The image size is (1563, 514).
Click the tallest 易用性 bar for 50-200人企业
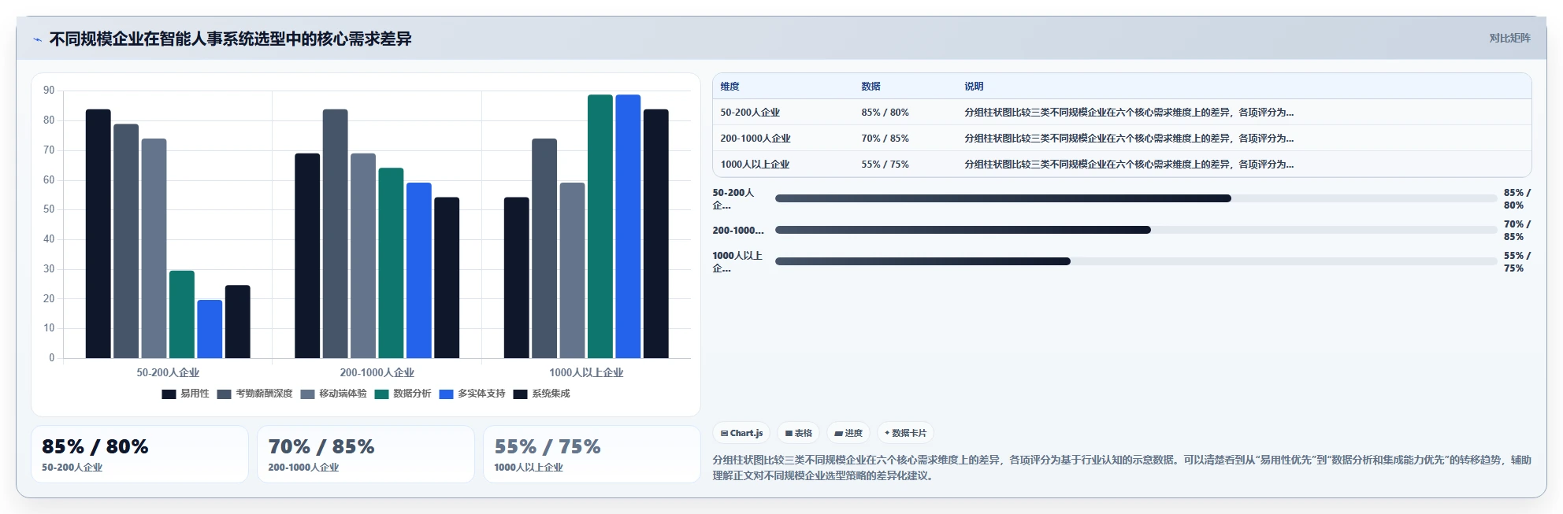(98, 234)
